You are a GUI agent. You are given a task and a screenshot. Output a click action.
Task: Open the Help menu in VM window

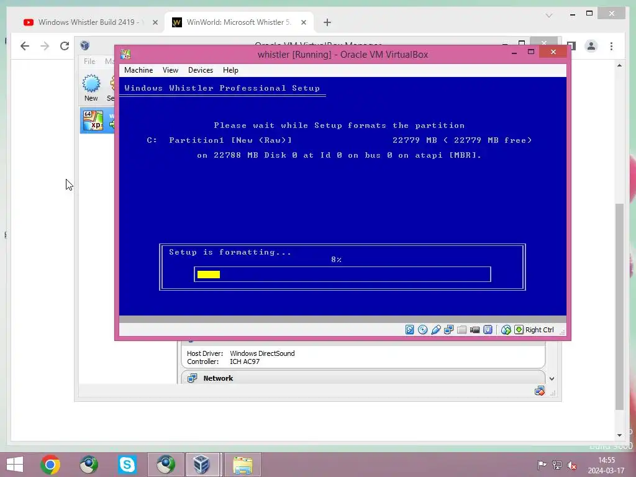230,70
